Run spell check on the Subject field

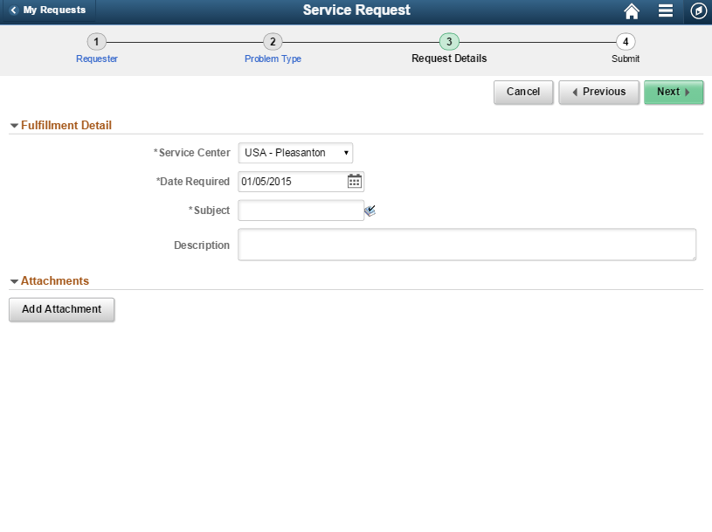pyautogui.click(x=370, y=210)
